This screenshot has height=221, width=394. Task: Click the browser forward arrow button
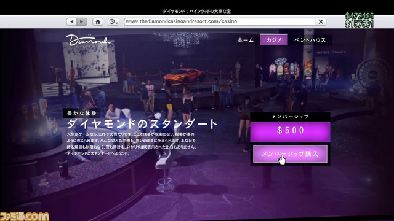coord(82,21)
